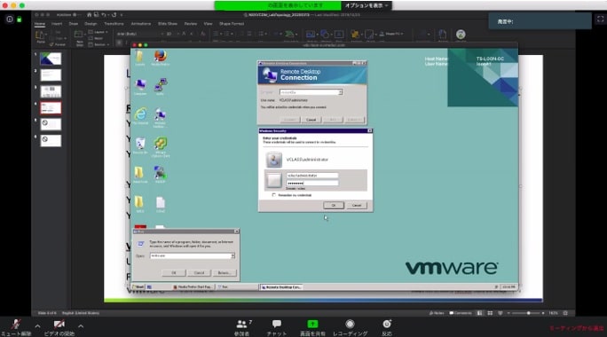The image size is (607, 337).
Task: Select Mozilla Firefox taskbar item
Action: (x=193, y=287)
